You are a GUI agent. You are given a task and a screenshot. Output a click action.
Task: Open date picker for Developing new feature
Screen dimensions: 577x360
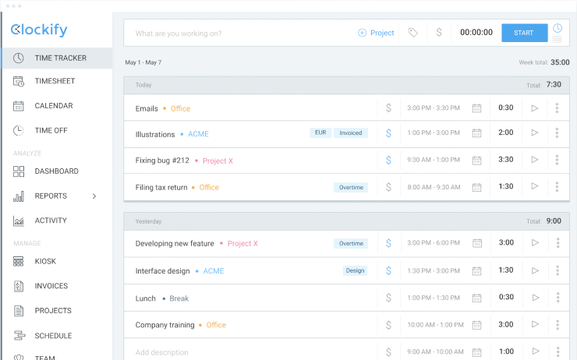click(477, 243)
